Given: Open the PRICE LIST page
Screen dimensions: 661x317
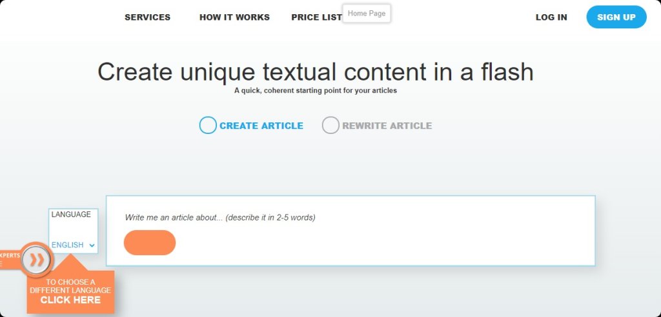Looking at the screenshot, I should 316,17.
